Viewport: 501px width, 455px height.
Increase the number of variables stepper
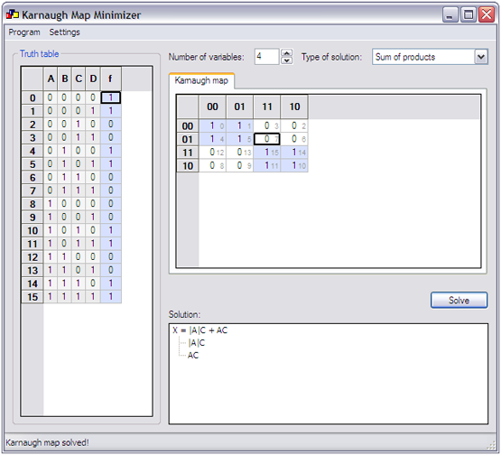[286, 52]
